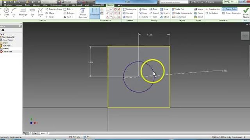Pick the Point tool
The height and width of the screenshot is (140, 250).
[50, 17]
